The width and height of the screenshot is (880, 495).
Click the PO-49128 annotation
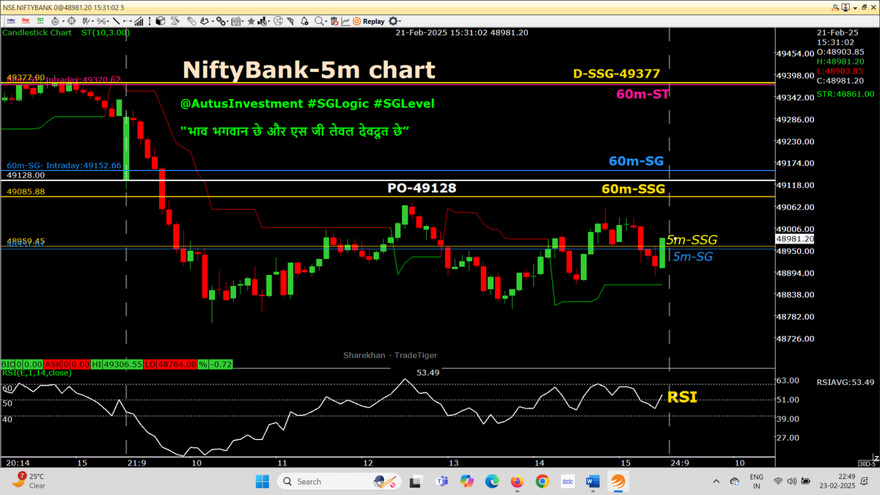click(x=422, y=188)
